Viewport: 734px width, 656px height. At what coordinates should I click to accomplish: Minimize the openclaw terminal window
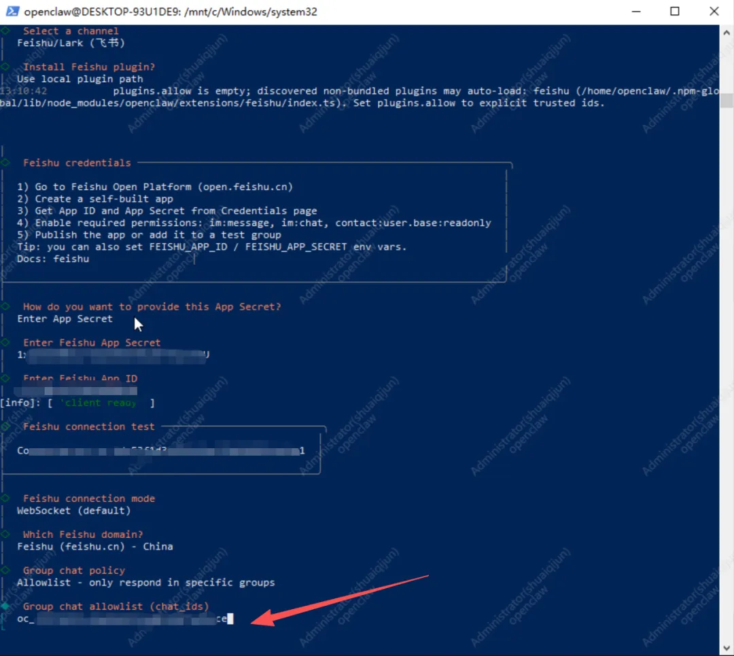click(635, 12)
